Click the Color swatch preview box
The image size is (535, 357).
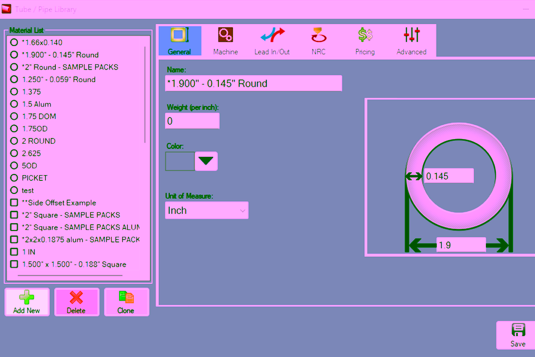[180, 161]
